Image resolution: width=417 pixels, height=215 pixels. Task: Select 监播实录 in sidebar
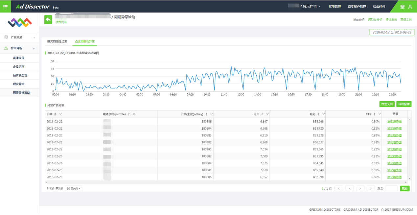[x=19, y=58]
